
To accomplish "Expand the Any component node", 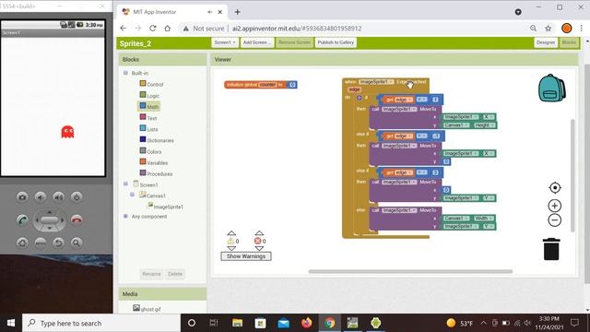I will coord(125,216).
